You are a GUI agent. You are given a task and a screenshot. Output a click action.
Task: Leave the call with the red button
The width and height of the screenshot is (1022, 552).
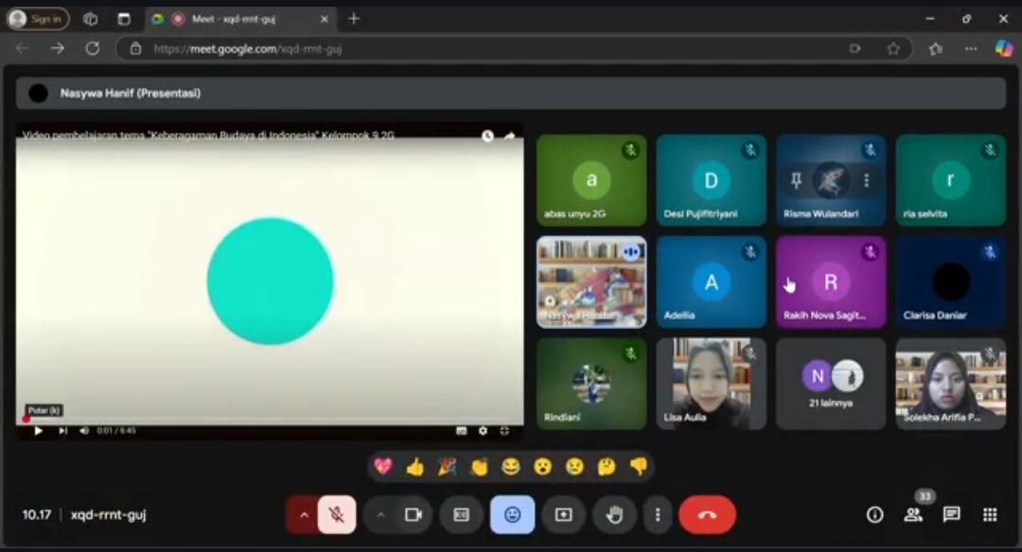707,515
